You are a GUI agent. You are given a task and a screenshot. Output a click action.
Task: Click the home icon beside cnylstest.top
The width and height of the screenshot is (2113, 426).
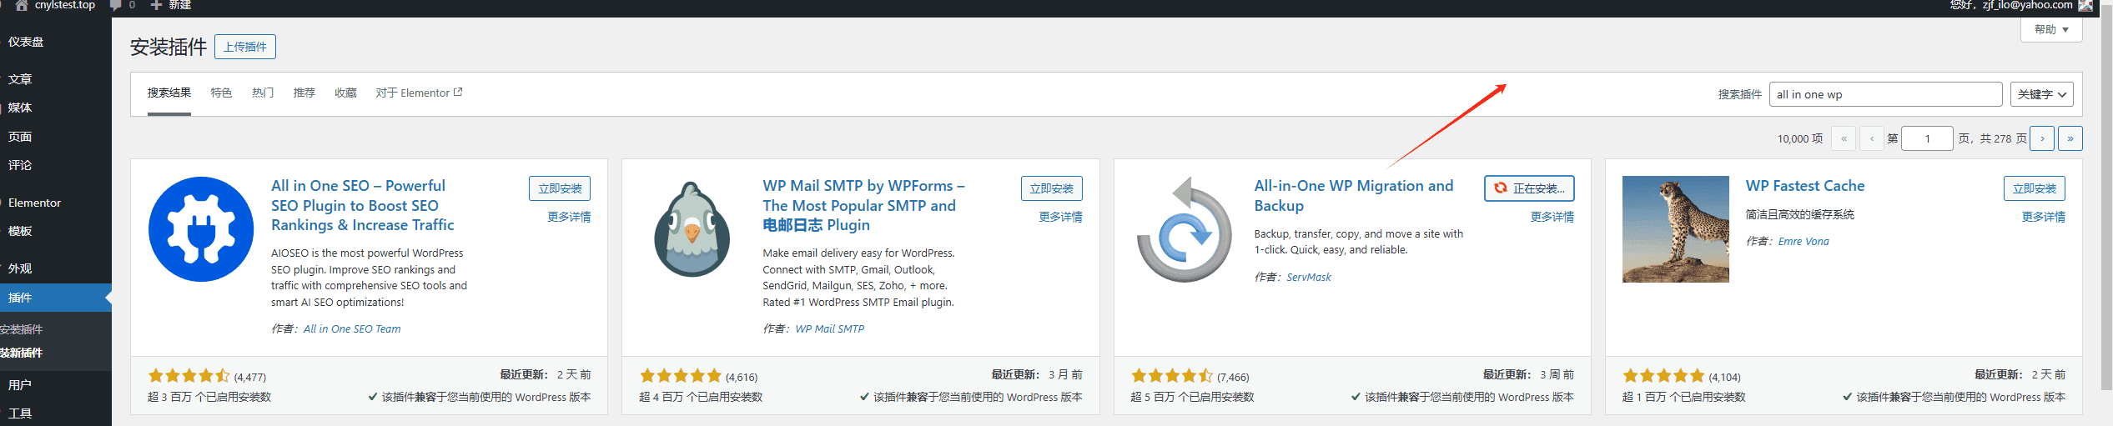pos(22,5)
